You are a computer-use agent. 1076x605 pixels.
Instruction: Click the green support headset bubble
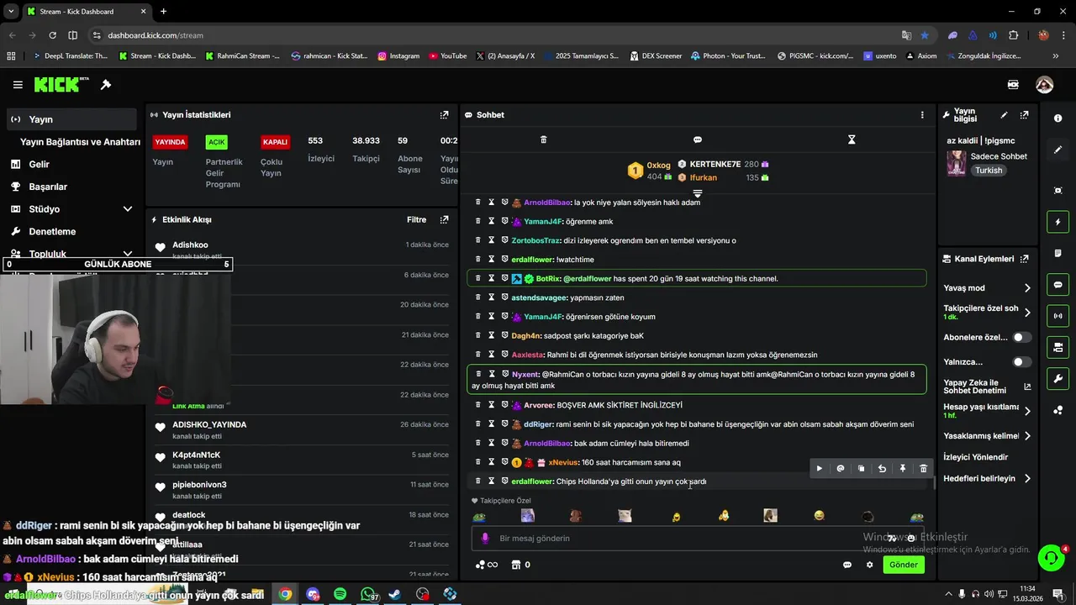(x=1050, y=558)
